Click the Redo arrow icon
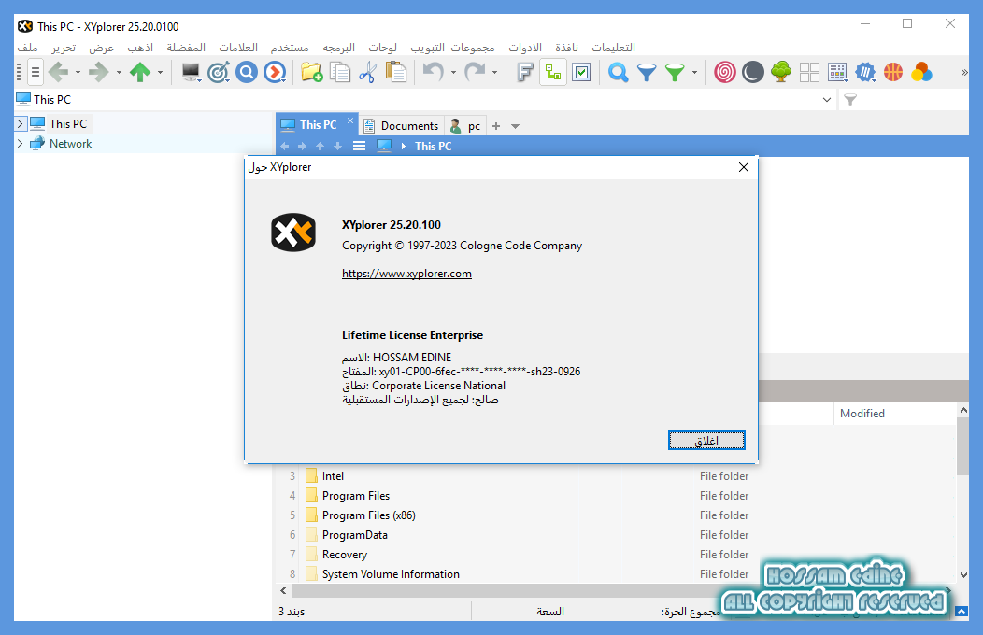Viewport: 983px width, 635px height. pos(475,72)
